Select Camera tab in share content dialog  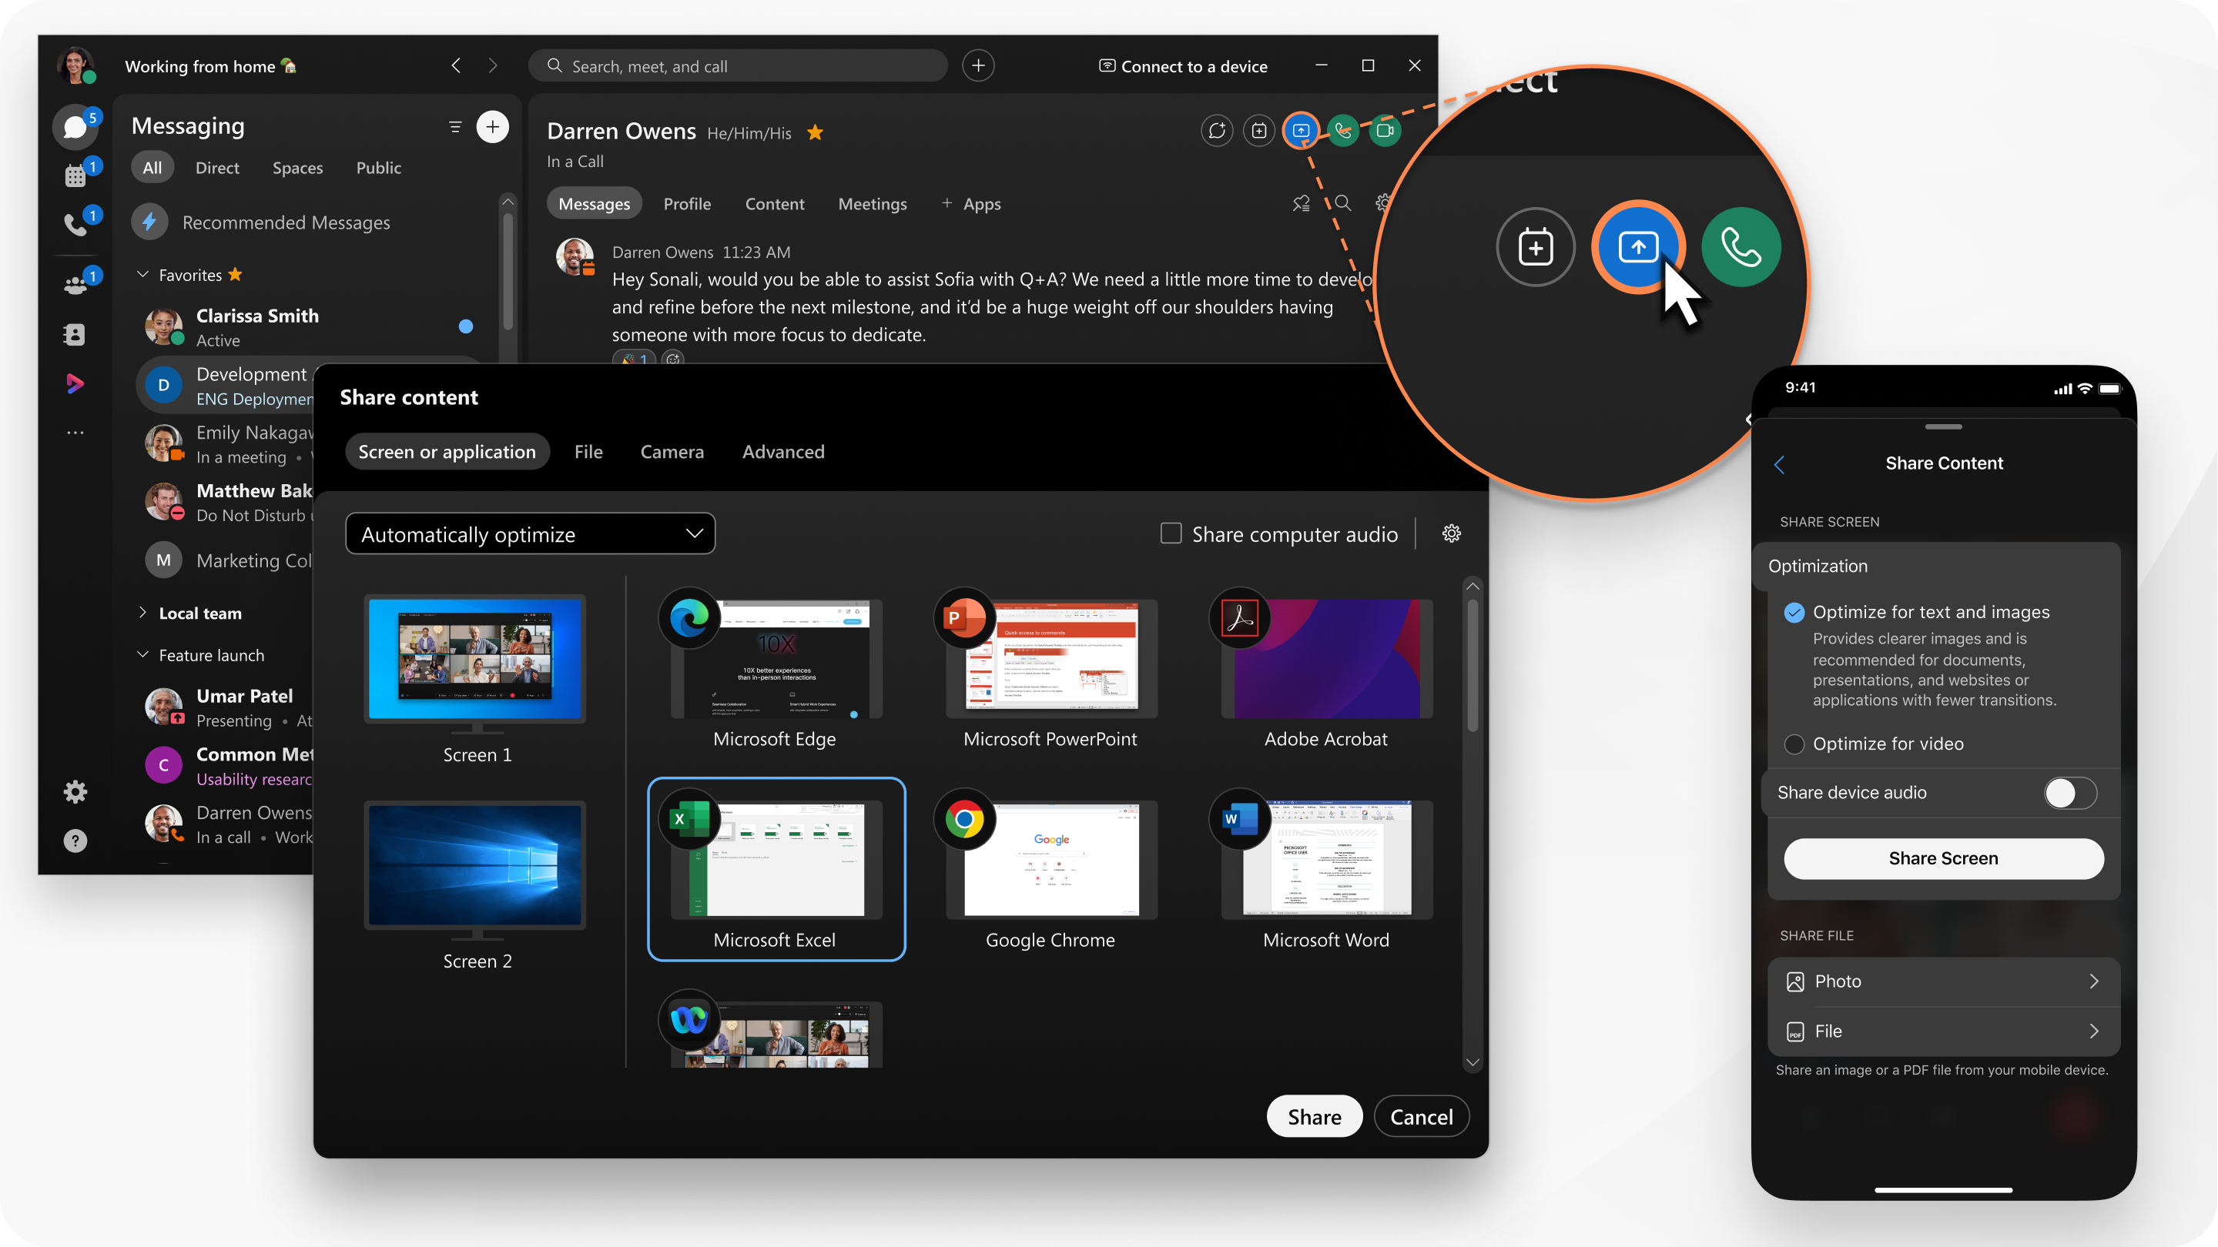click(672, 452)
